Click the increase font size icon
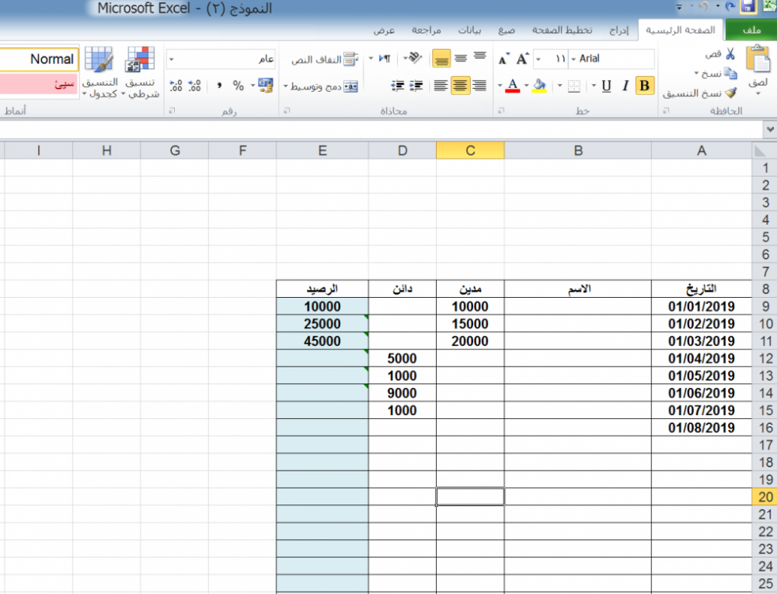 tap(522, 59)
